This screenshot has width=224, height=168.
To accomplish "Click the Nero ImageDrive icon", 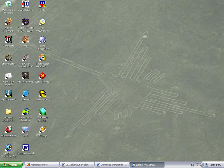I will 43,40.
